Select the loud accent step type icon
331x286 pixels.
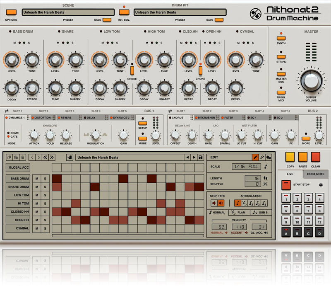point(221,203)
